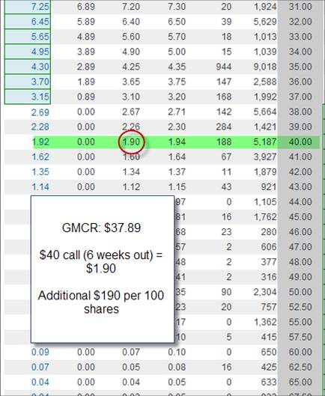Select last price 1.35 link
The width and height of the screenshot is (325, 396).
(x=40, y=172)
